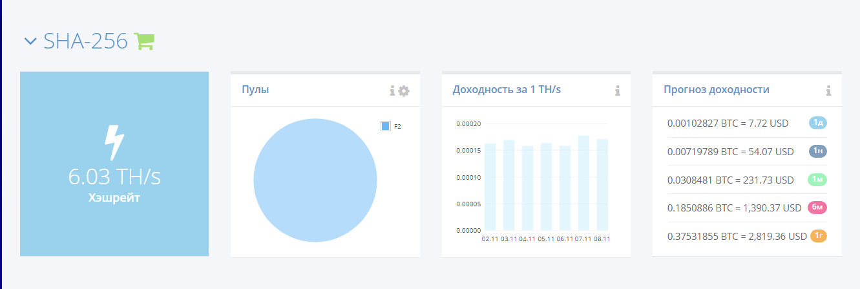
Task: Select the 0.0308481 BTC = 231.73 USD row
Action: click(747, 180)
